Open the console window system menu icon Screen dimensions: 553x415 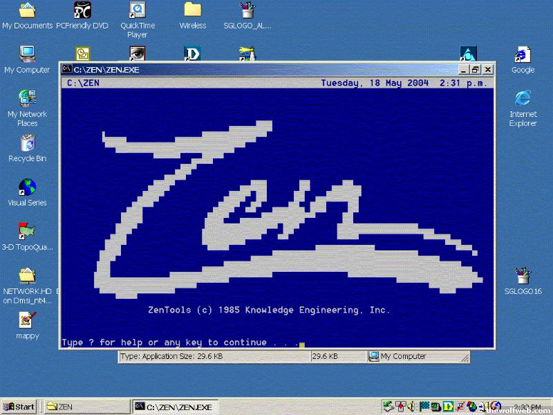click(66, 69)
